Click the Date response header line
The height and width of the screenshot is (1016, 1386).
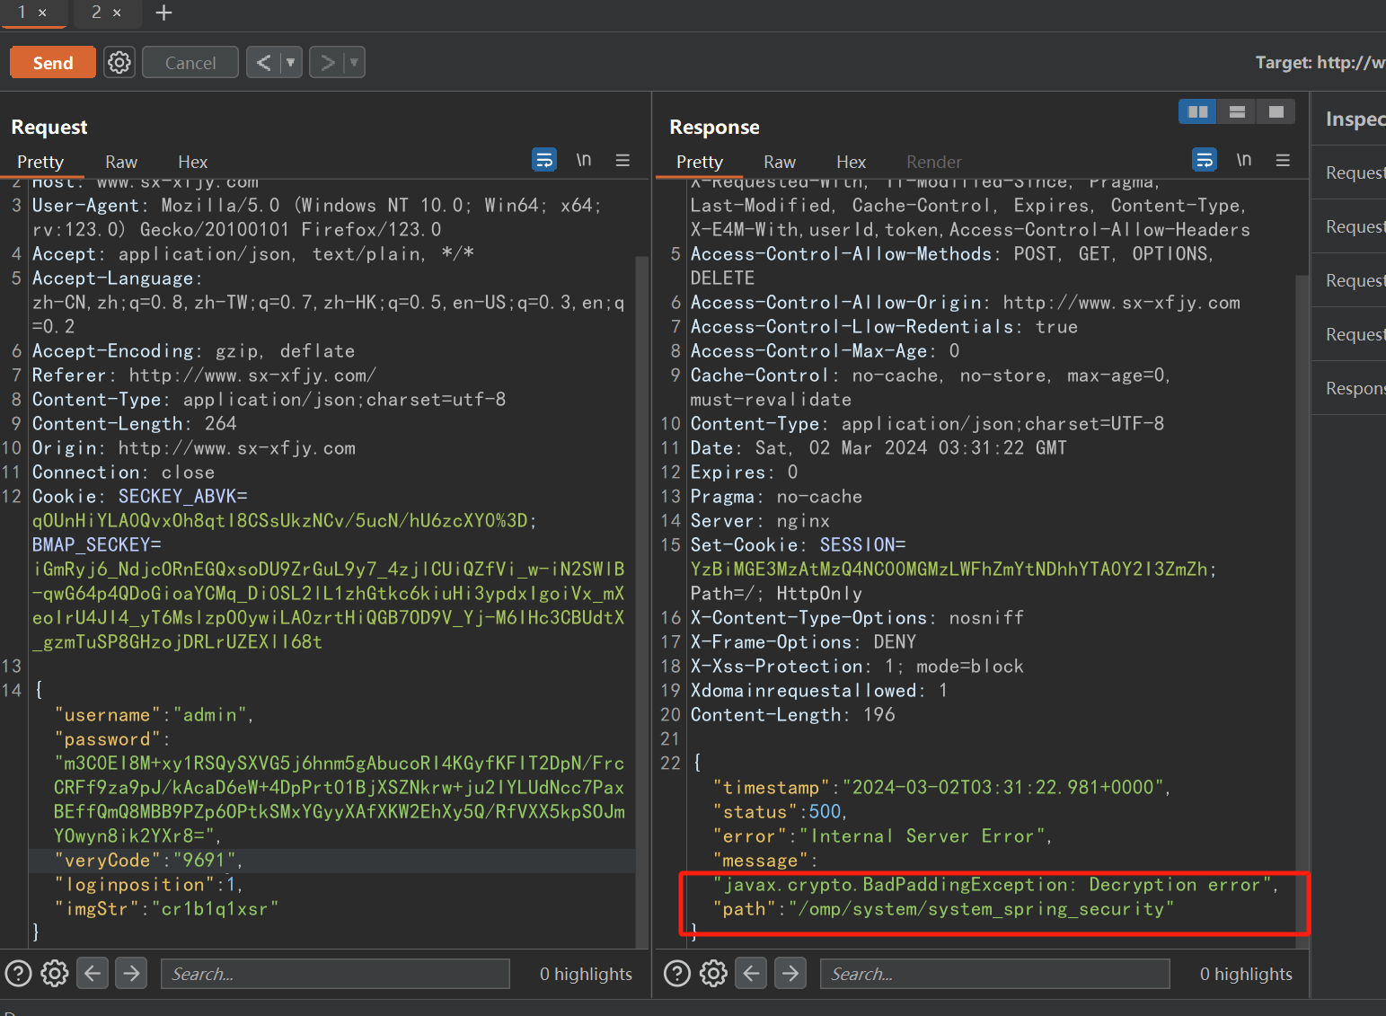pos(878,448)
